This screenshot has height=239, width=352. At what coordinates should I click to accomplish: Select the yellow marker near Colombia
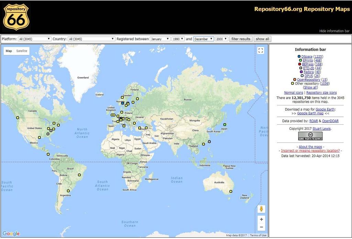click(48, 154)
